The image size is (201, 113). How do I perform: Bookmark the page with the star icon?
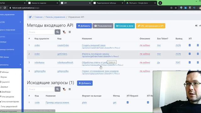tap(176, 8)
